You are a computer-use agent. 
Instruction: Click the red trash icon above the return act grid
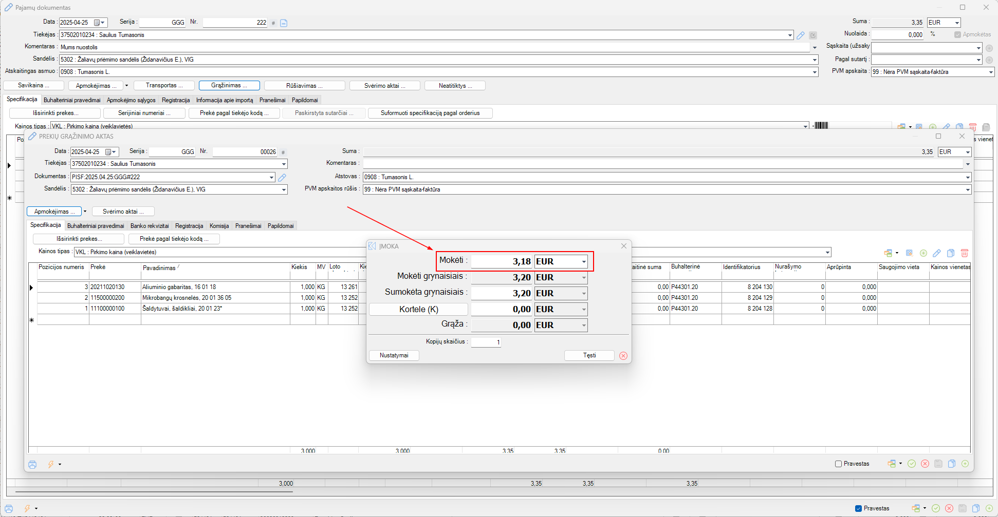[964, 253]
